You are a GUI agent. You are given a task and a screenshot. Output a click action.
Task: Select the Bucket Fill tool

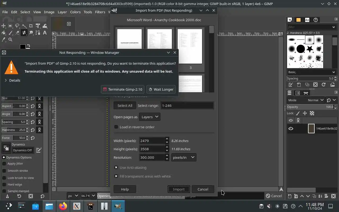[x=3, y=33]
